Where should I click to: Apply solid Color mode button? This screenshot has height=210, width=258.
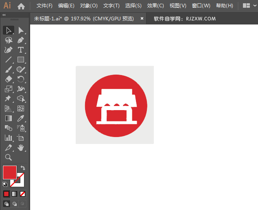coord(6,194)
